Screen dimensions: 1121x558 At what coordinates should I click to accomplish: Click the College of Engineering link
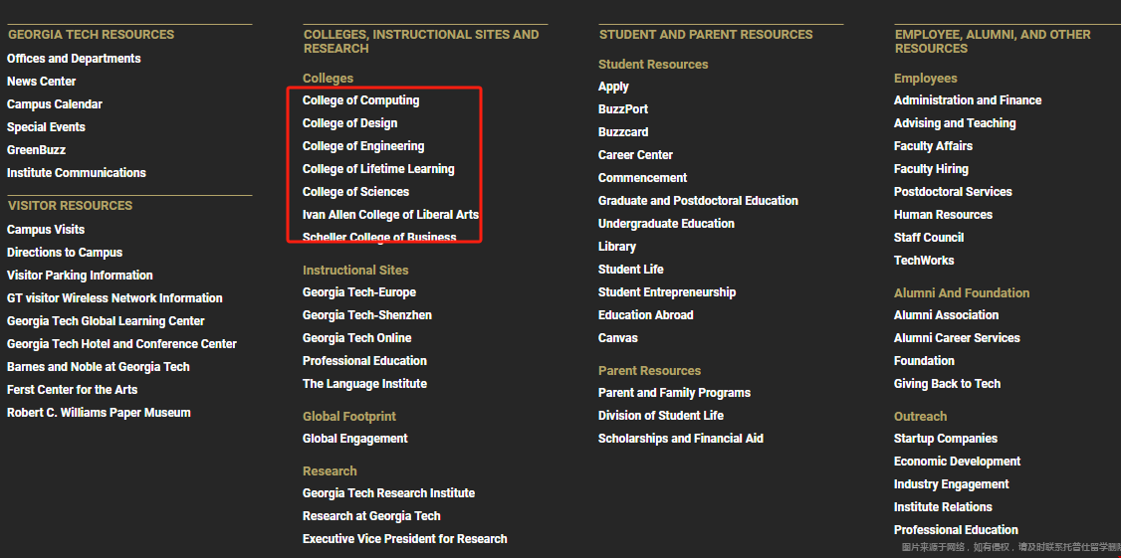(x=363, y=146)
